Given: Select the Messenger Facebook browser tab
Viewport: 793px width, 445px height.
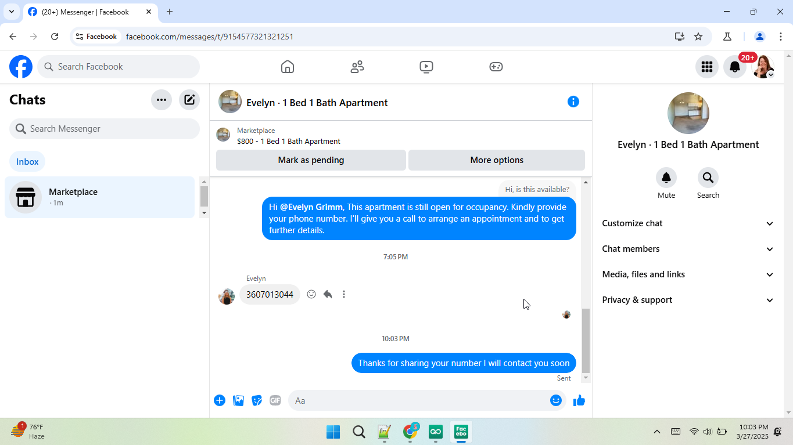Looking at the screenshot, I should pos(90,12).
